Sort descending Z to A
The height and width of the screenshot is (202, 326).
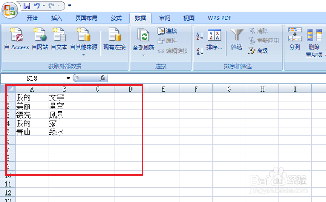[x=199, y=51]
